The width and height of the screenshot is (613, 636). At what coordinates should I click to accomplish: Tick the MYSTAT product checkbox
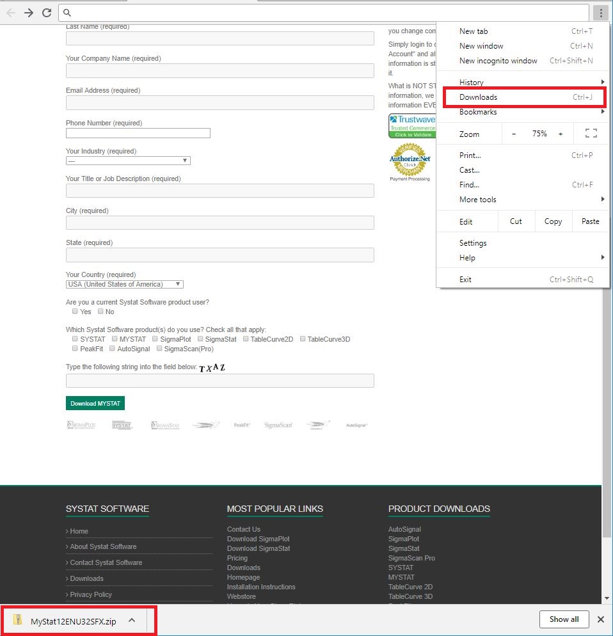115,338
